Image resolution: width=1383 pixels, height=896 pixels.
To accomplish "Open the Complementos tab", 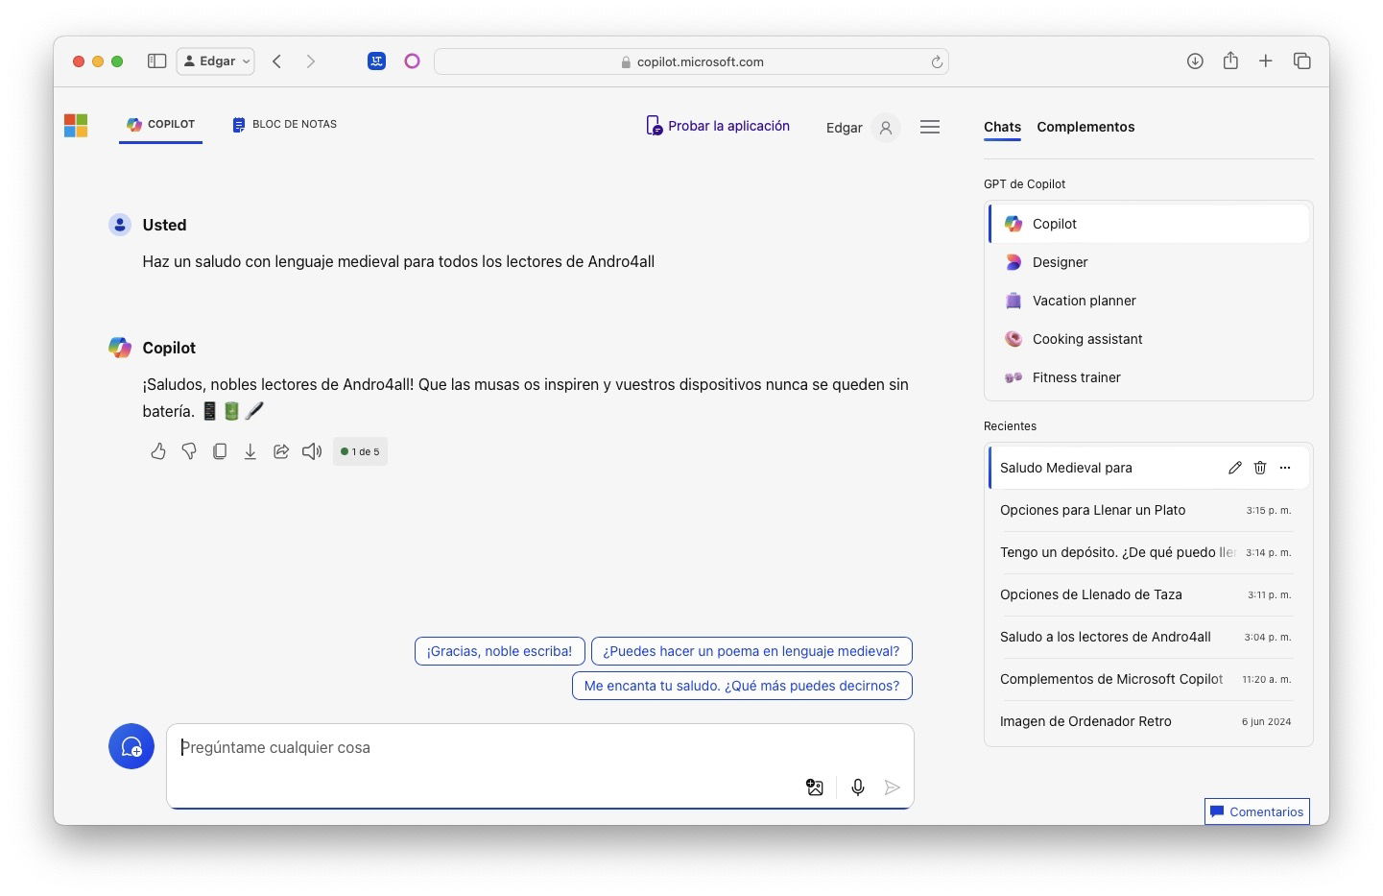I will point(1085,127).
